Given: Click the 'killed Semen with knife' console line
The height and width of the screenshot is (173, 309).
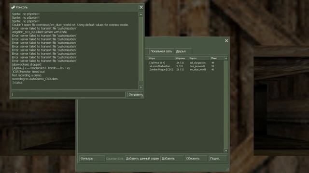Looking at the screenshot, I should click(x=40, y=32).
